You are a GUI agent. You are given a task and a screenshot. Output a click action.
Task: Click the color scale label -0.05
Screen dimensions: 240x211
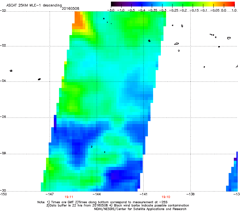coord(215,10)
